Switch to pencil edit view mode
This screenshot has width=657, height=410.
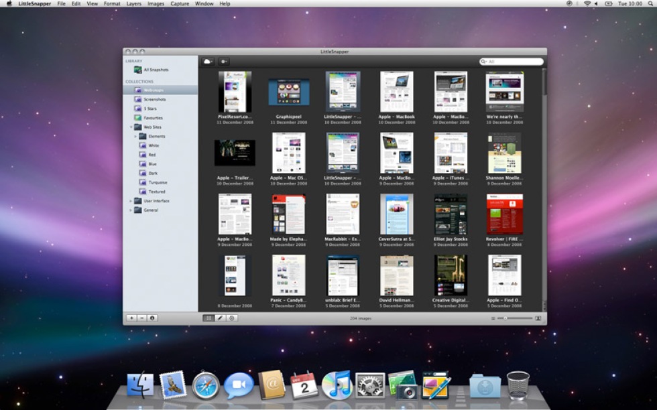(x=220, y=318)
